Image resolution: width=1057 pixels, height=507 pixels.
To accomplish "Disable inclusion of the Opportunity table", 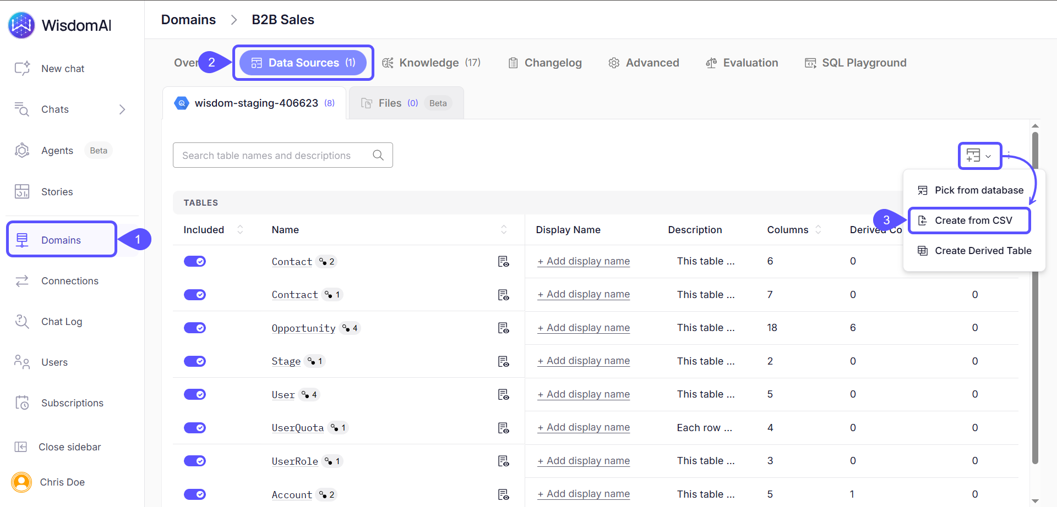I will 195,328.
